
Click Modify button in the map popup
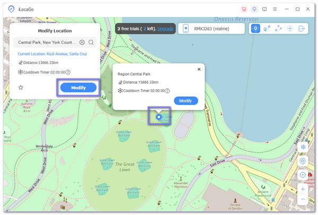[x=186, y=100]
